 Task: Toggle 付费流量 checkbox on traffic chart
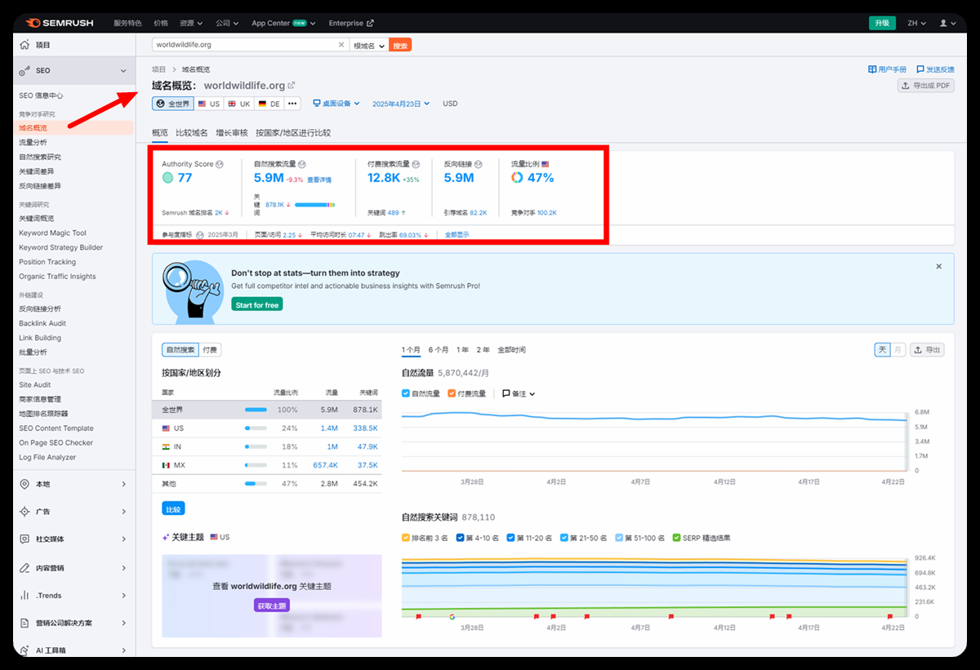coord(452,393)
